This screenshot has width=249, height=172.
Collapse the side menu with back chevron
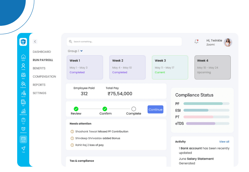[x=35, y=42]
